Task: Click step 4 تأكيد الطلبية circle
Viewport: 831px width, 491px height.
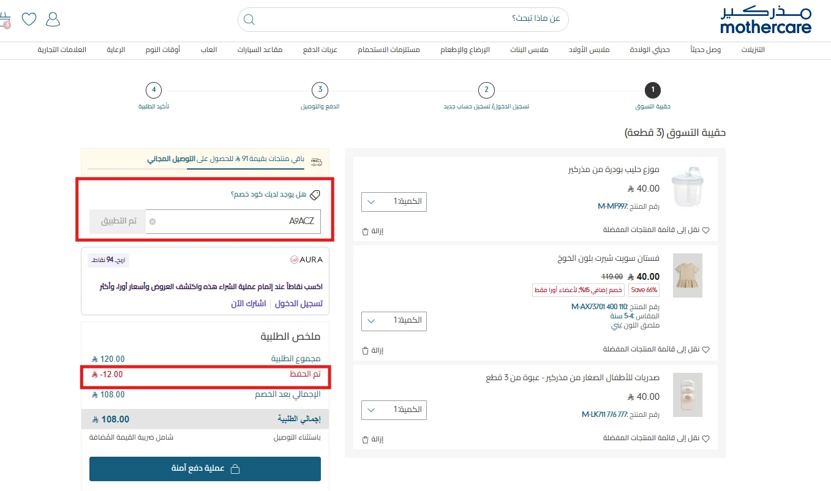Action: pos(154,91)
